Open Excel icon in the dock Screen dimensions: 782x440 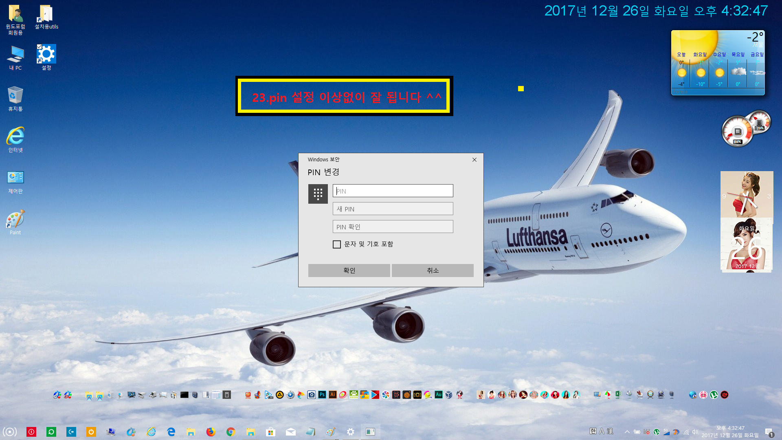[x=618, y=394]
